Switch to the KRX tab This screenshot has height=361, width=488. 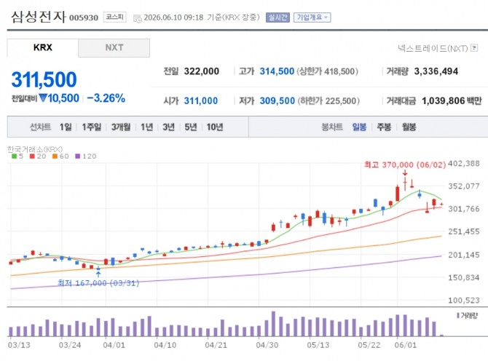[43, 47]
